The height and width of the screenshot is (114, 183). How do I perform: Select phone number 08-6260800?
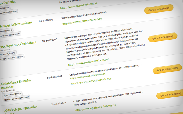[x=46, y=20]
